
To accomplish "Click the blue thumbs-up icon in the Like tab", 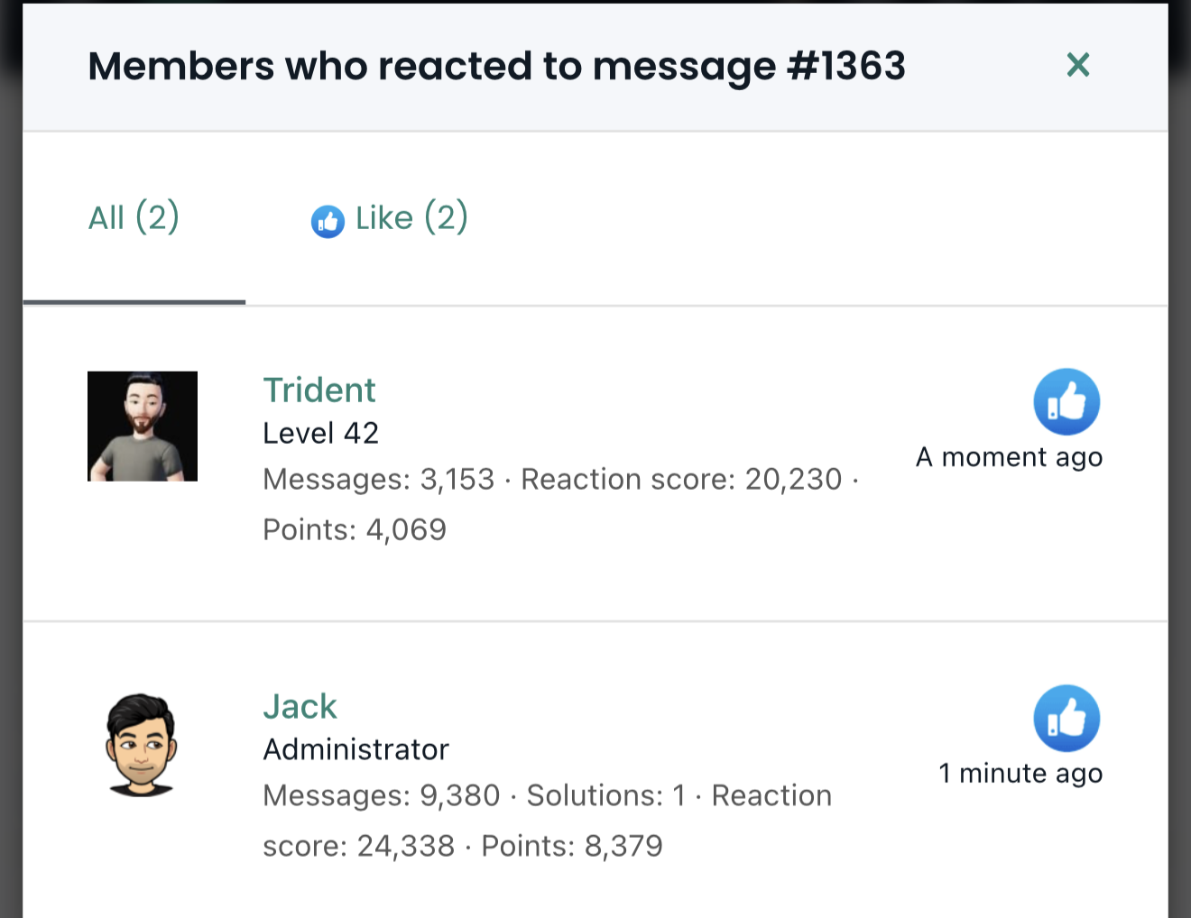I will tap(328, 221).
